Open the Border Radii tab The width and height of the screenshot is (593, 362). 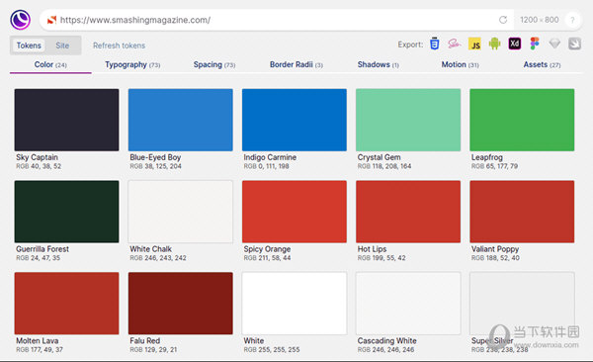pos(296,64)
